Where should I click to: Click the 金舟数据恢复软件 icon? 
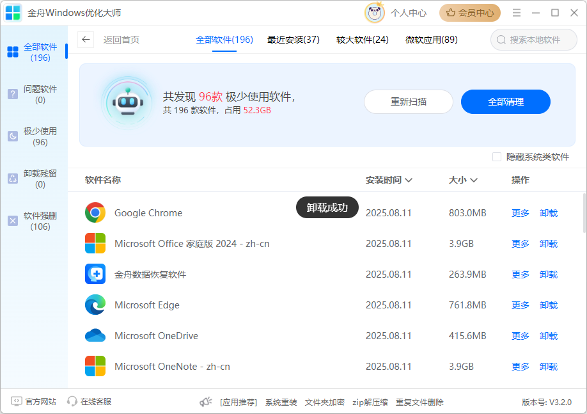(x=95, y=275)
